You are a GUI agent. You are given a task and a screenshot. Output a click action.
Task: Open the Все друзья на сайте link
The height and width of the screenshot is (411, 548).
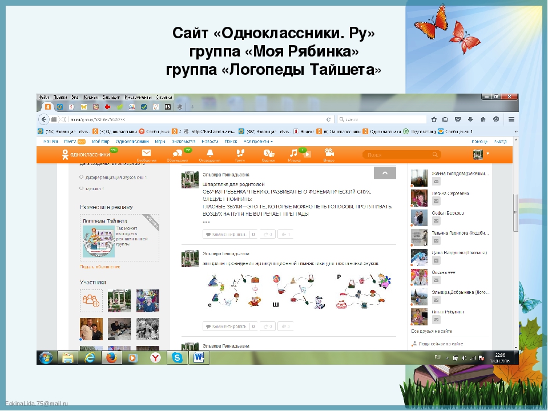(432, 331)
